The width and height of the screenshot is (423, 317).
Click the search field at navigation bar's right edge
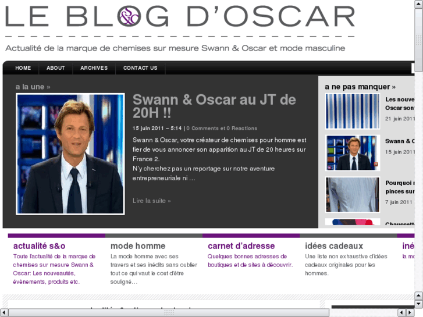point(413,68)
